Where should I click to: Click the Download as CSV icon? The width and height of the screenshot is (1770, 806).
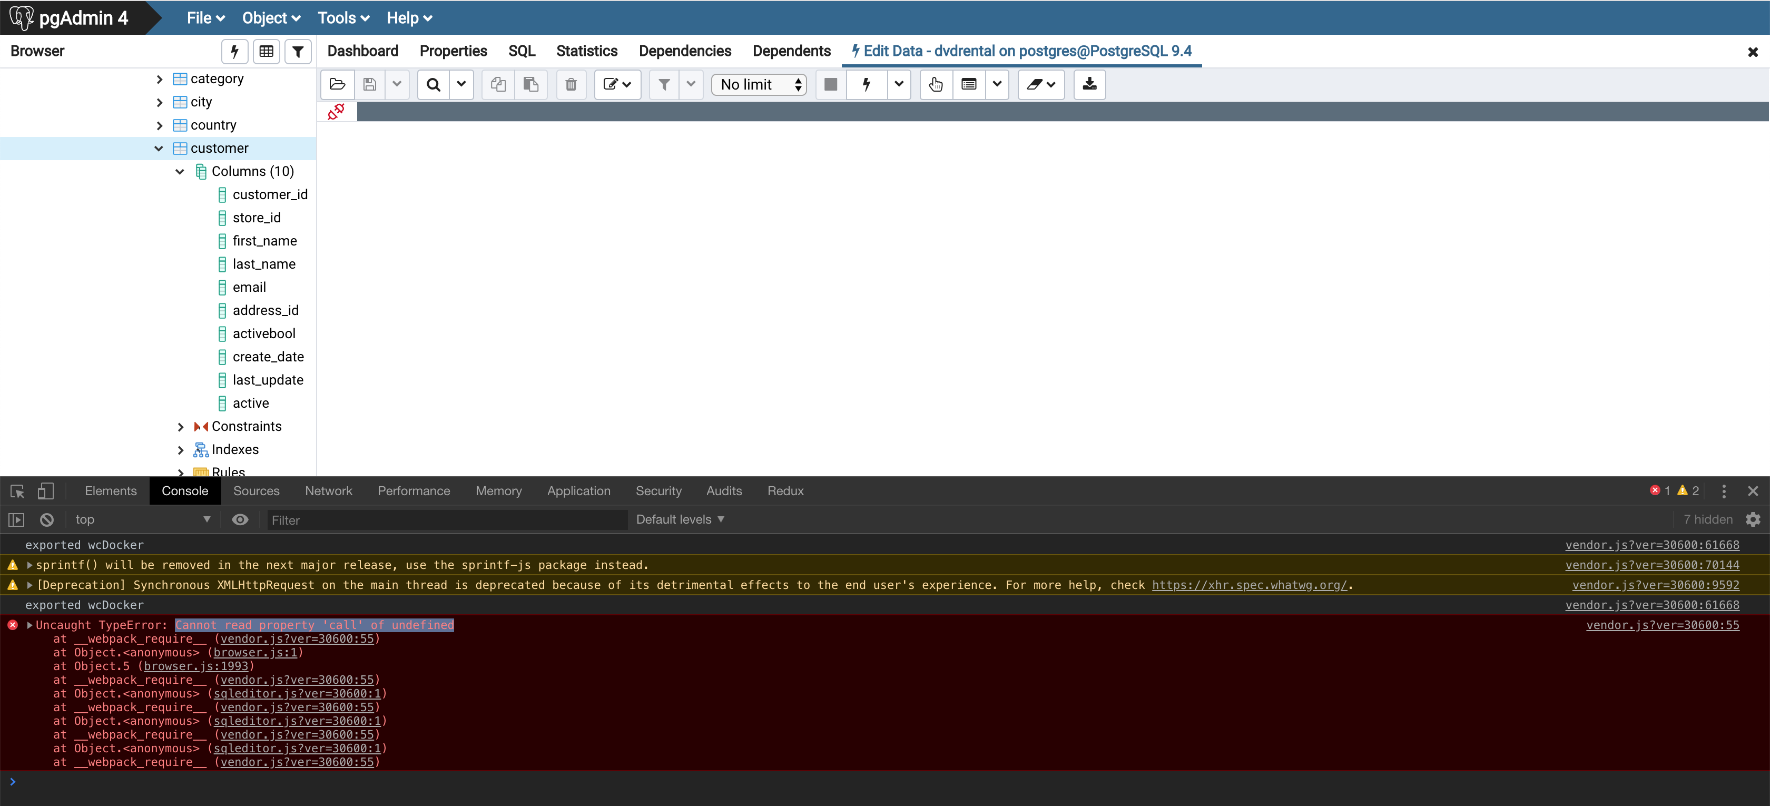1089,84
